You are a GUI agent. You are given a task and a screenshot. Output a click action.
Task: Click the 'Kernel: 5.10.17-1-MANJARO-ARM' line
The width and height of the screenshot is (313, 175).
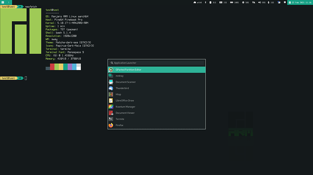pyautogui.click(x=67, y=23)
